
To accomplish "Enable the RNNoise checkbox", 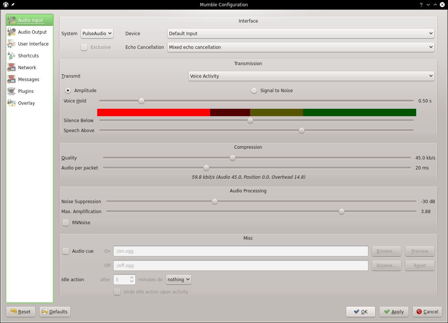I will (x=66, y=223).
